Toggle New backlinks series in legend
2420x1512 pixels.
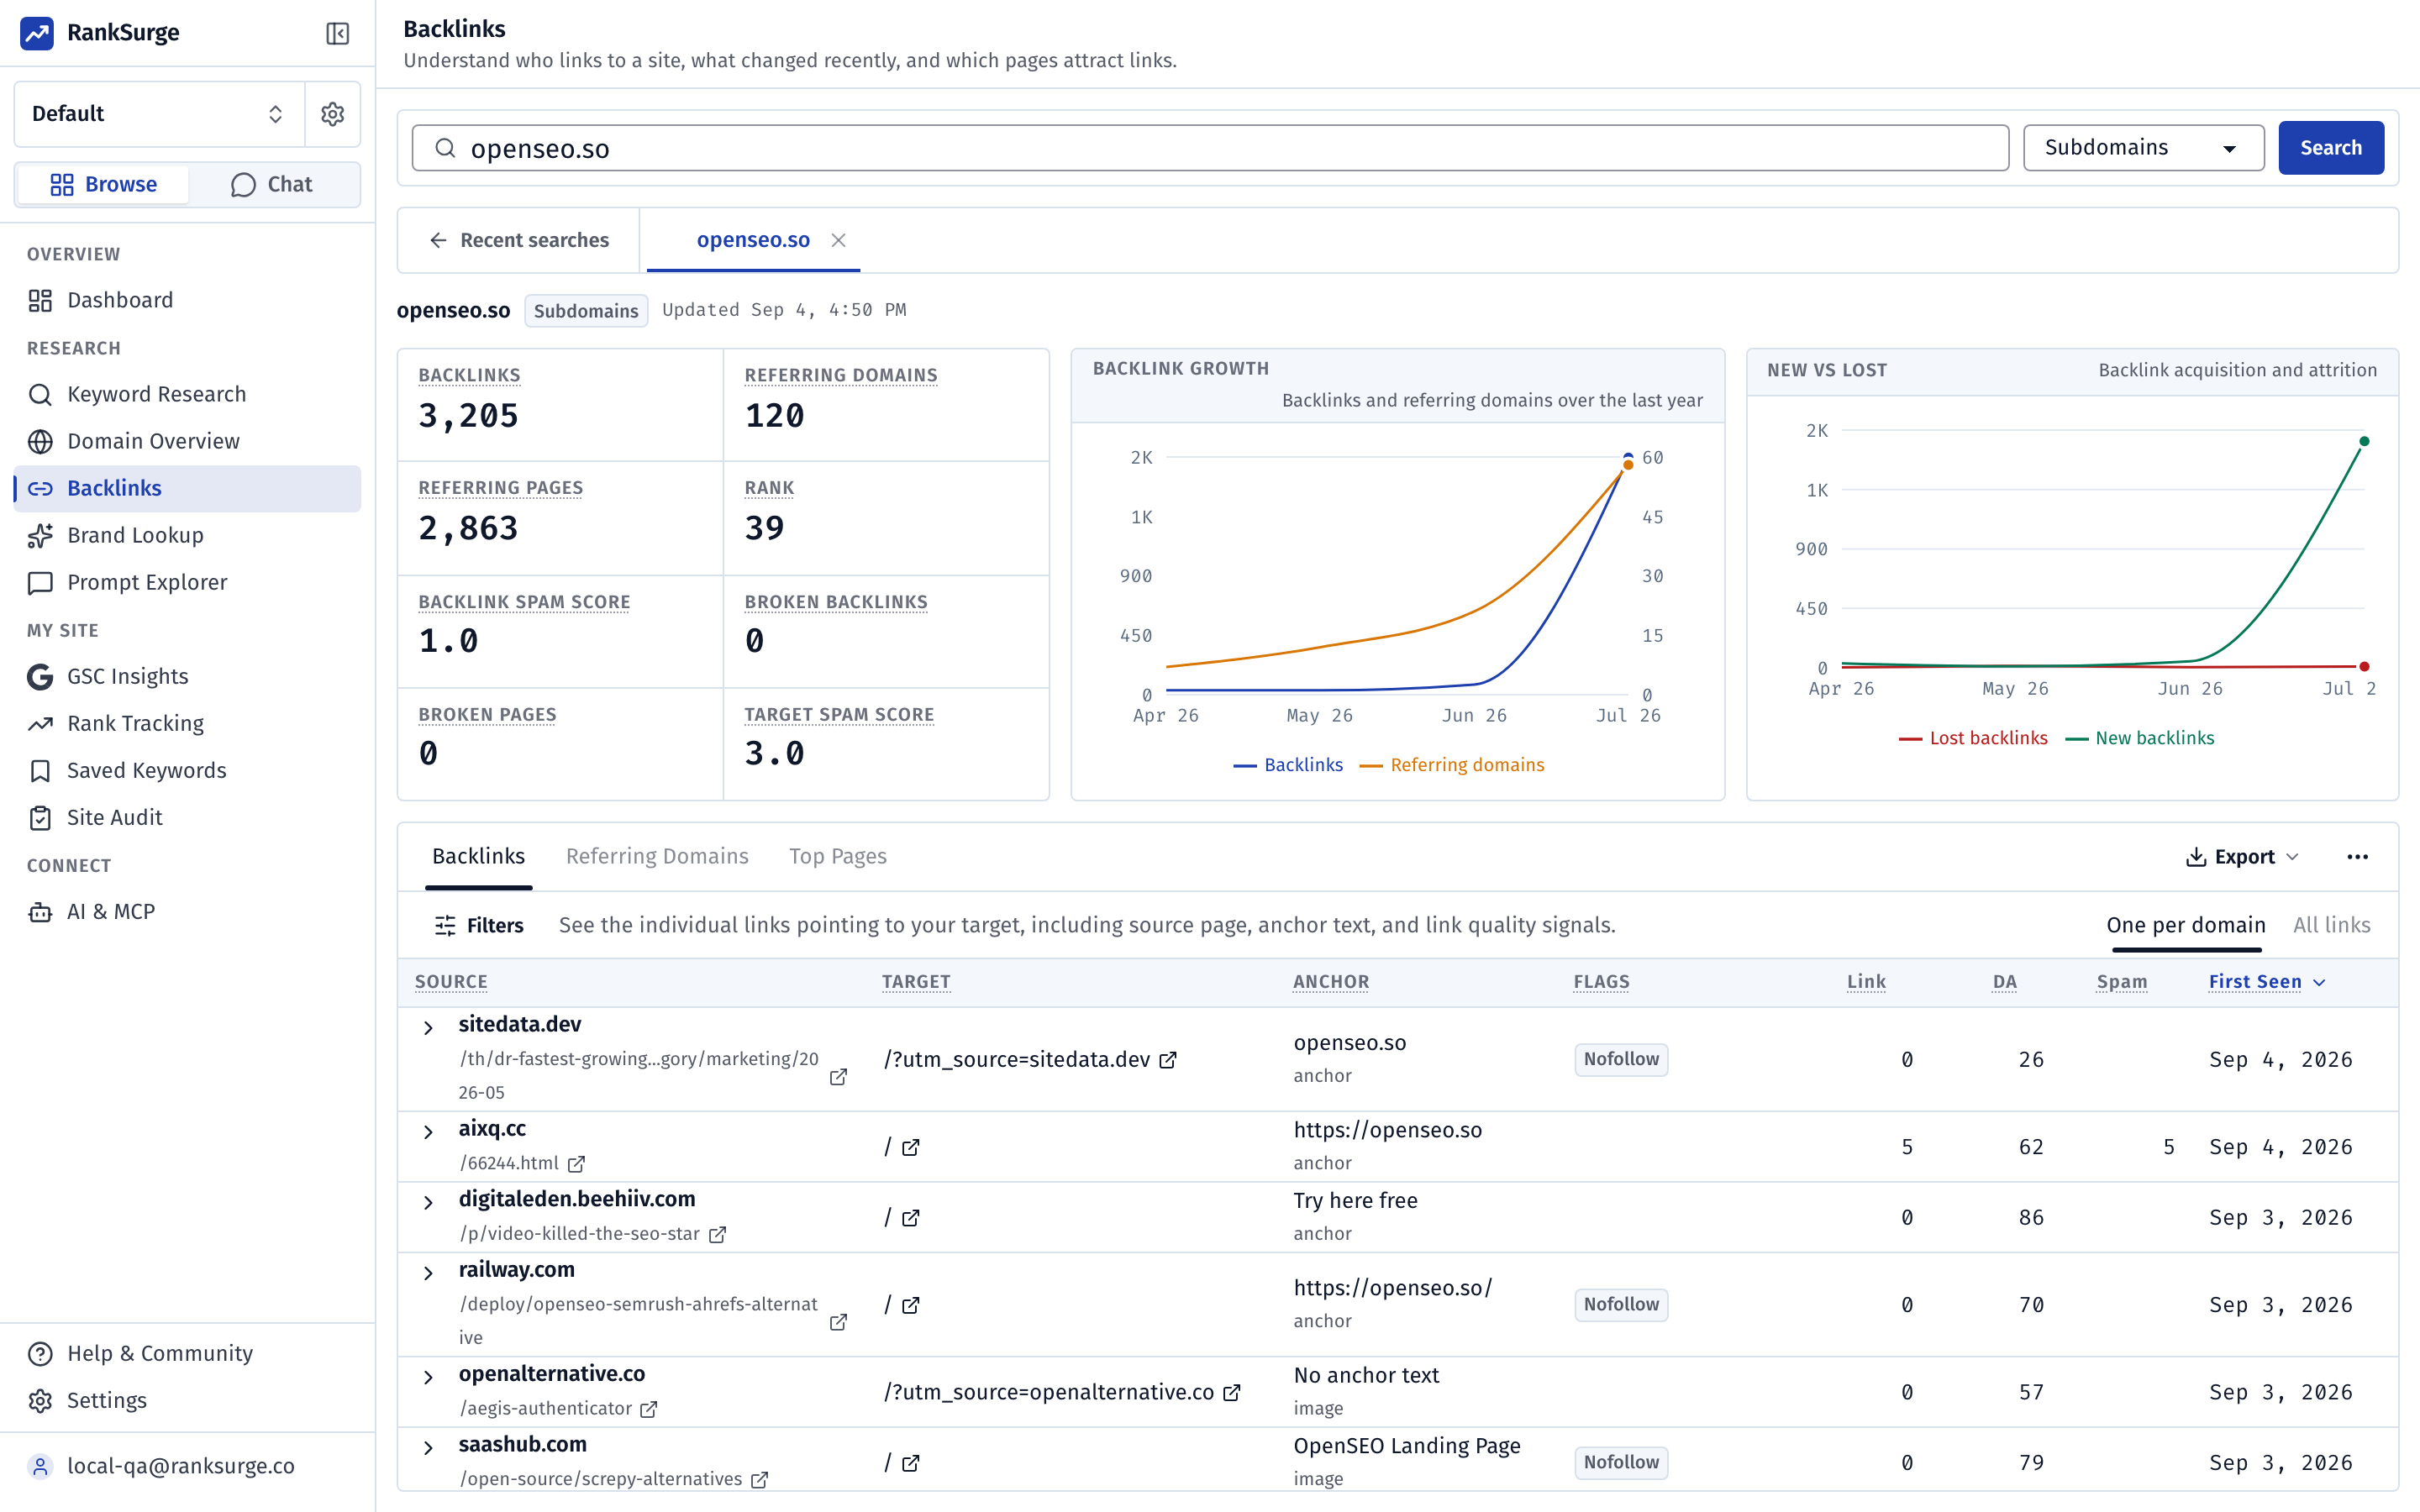coord(2139,738)
